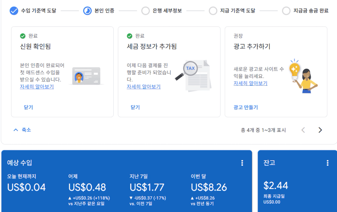Collapse the cards section with 축소
The width and height of the screenshot is (337, 212).
pyautogui.click(x=22, y=130)
